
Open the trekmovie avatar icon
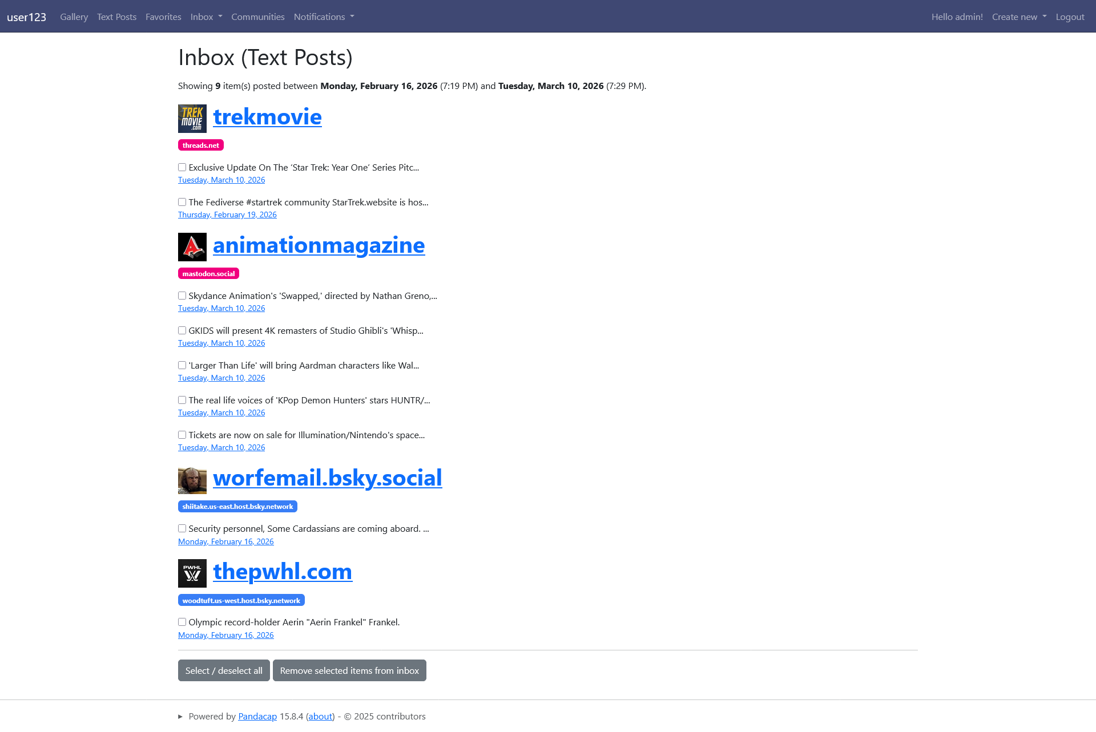[192, 119]
